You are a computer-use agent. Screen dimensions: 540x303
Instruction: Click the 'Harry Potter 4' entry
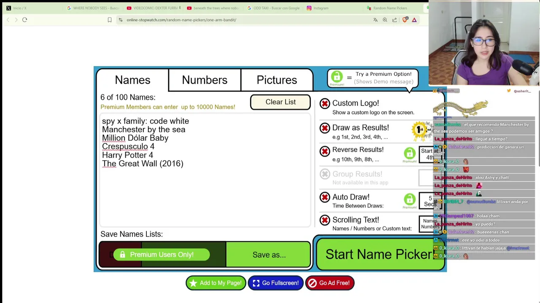[x=127, y=155]
